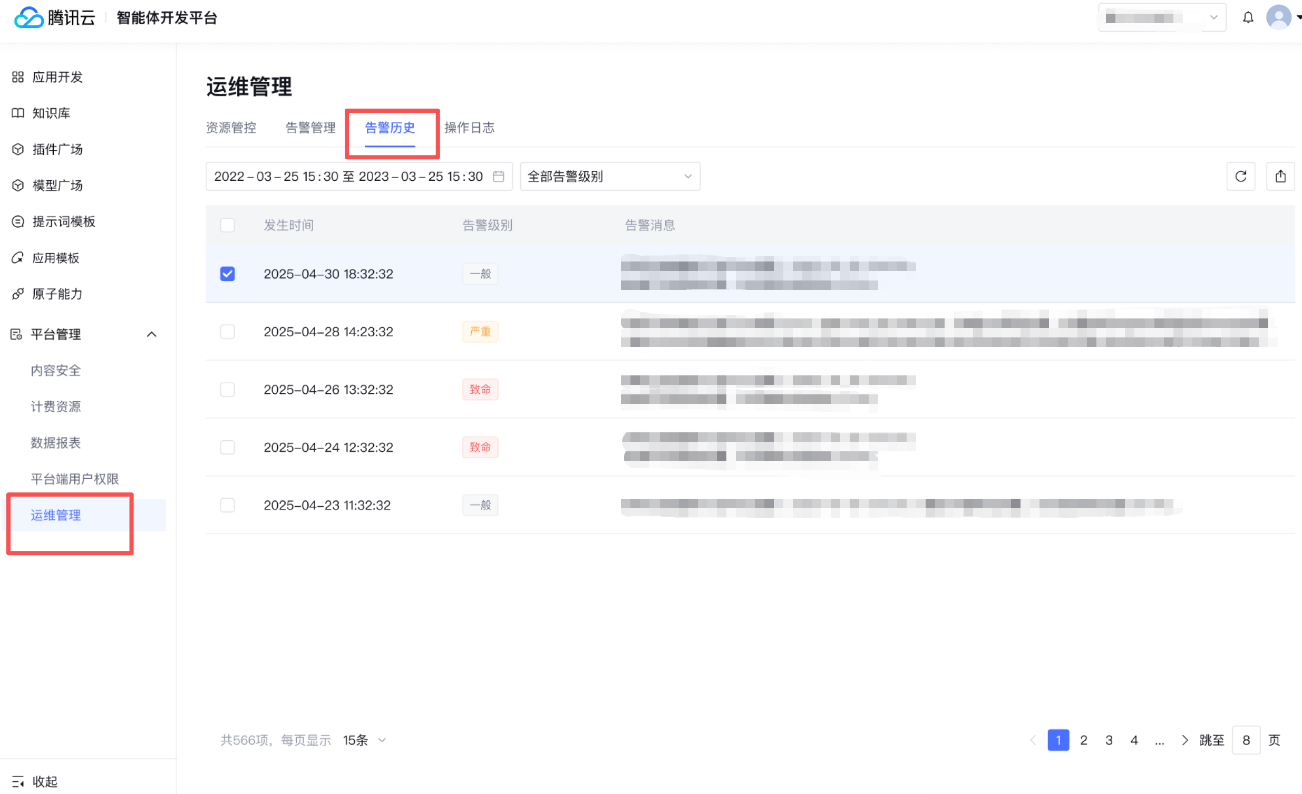Click the refresh icon button
The width and height of the screenshot is (1302, 794).
pyautogui.click(x=1240, y=176)
